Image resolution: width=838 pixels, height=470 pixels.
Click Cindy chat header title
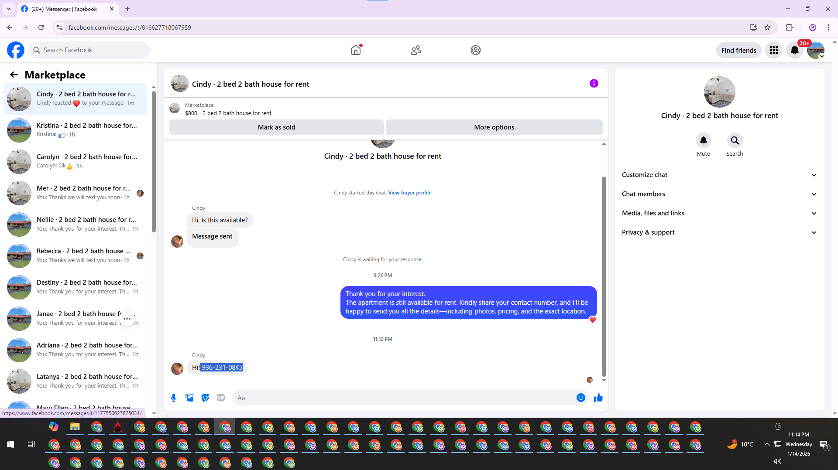pos(250,84)
